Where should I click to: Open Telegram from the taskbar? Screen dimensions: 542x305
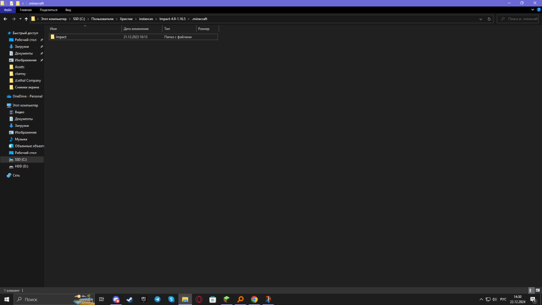[x=157, y=300]
